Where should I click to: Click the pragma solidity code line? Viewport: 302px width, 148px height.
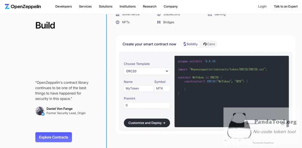tap(197, 61)
